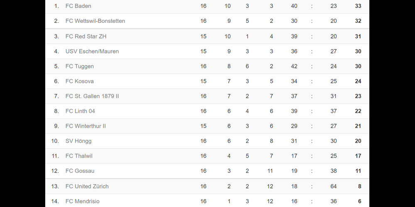Open FC Kosova team details

coord(80,81)
